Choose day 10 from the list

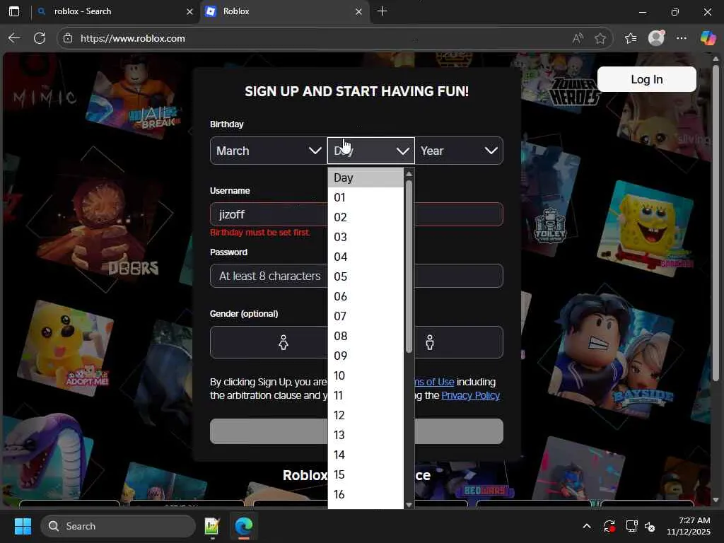(366, 375)
